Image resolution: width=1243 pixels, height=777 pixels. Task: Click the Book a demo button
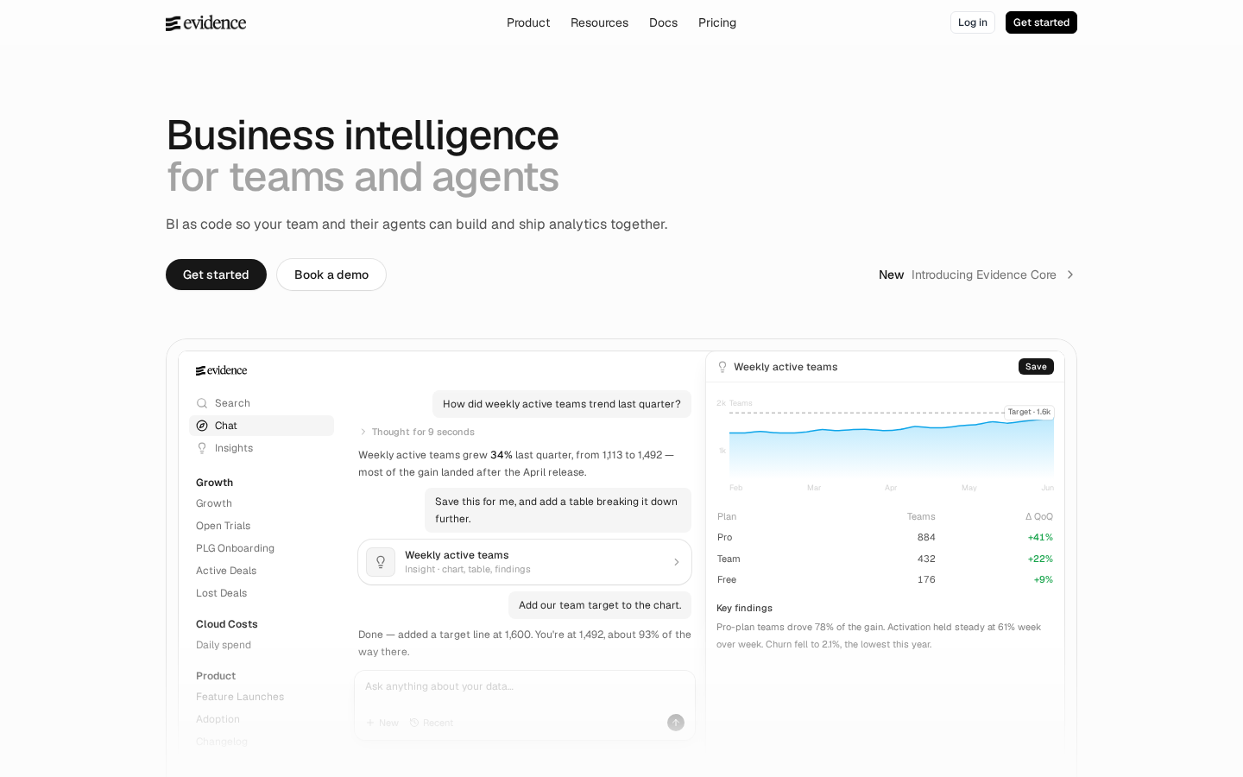(x=331, y=275)
